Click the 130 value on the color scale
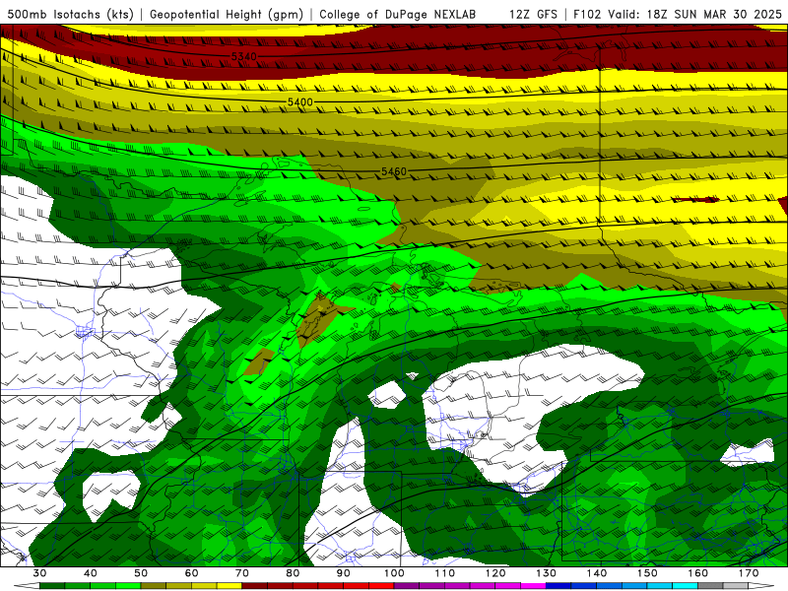This screenshot has height=591, width=788. click(546, 573)
